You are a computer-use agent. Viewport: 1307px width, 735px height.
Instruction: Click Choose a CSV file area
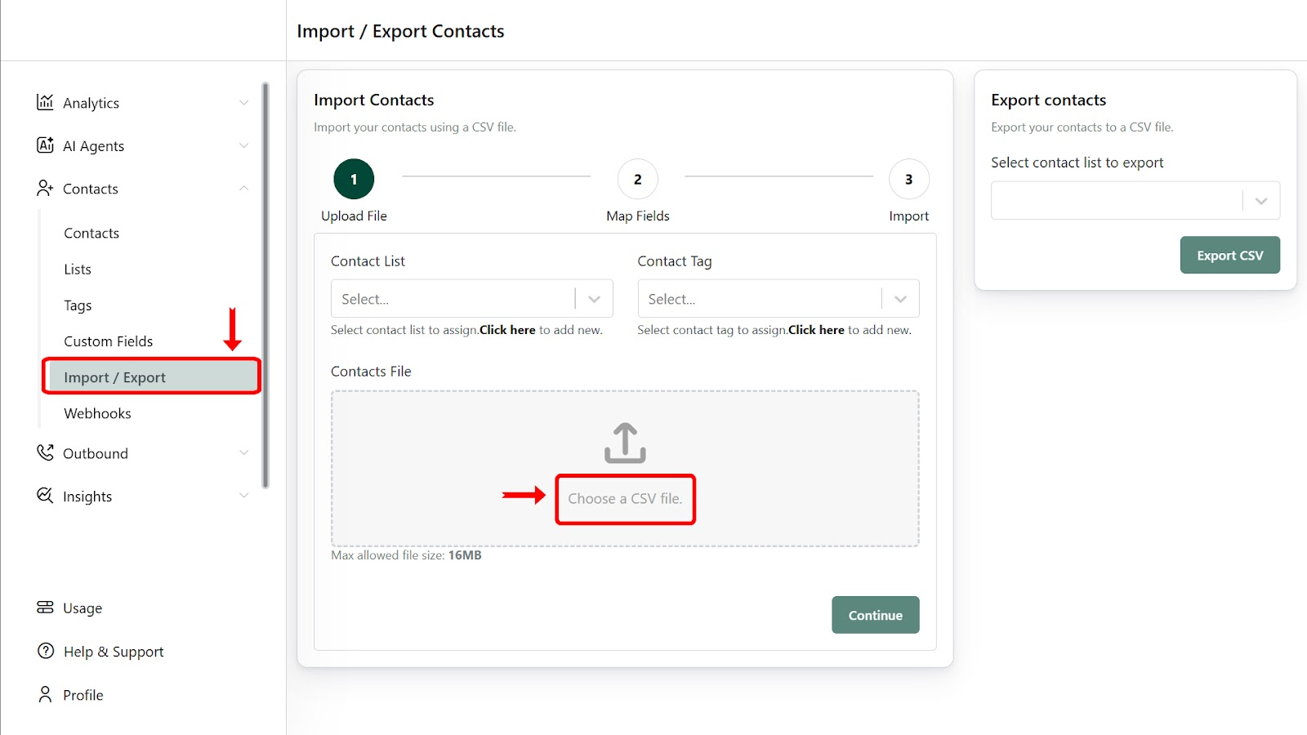625,499
